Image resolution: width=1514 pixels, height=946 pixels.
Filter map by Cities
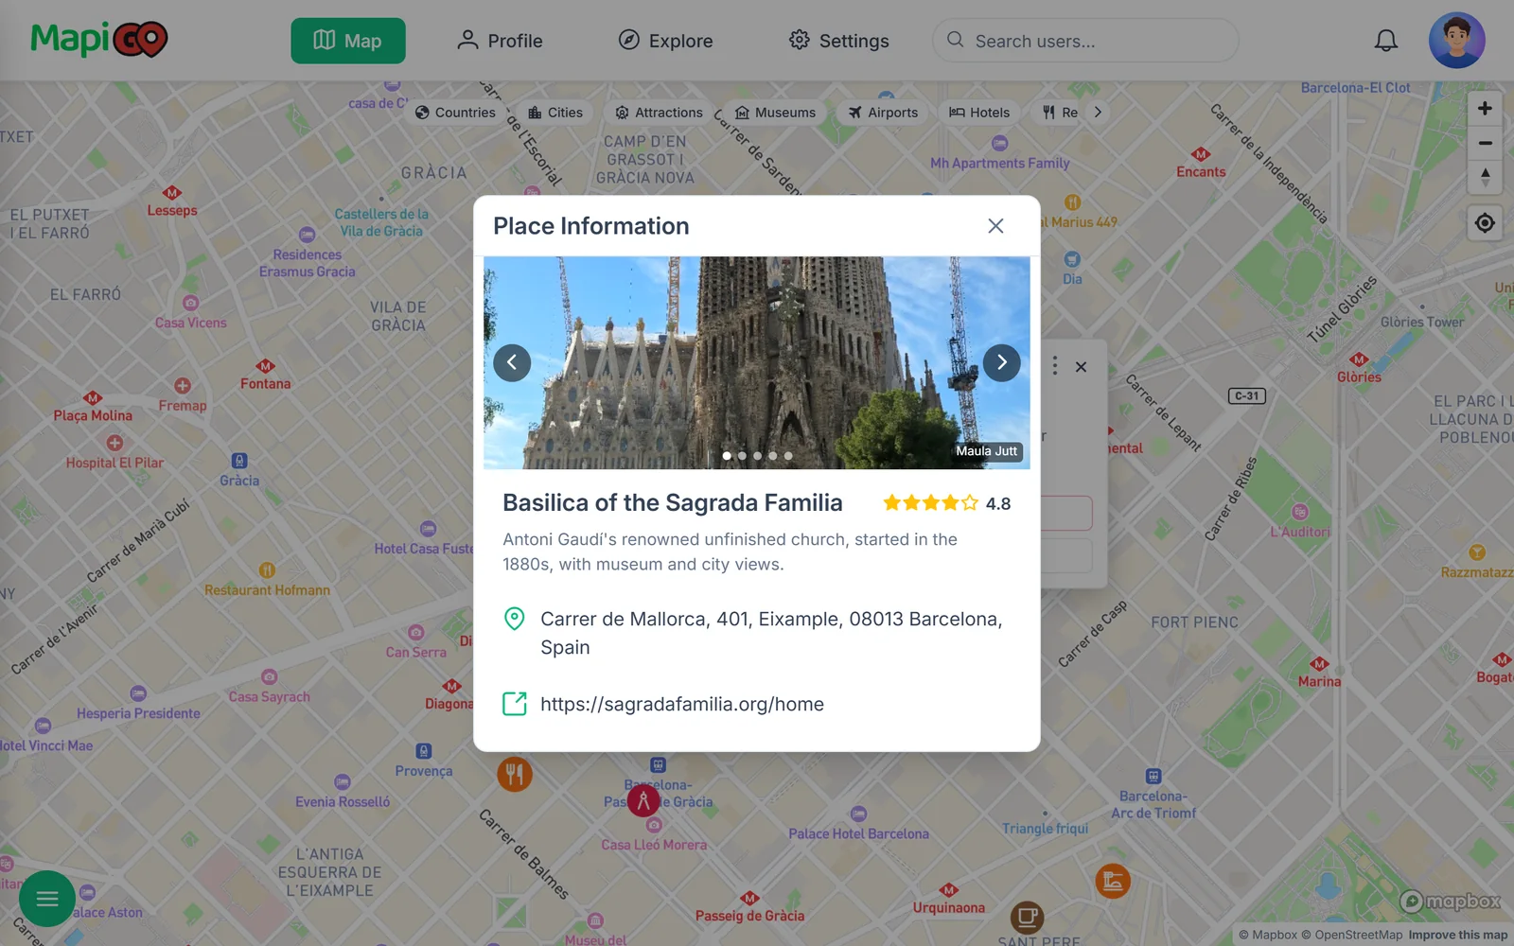555,113
